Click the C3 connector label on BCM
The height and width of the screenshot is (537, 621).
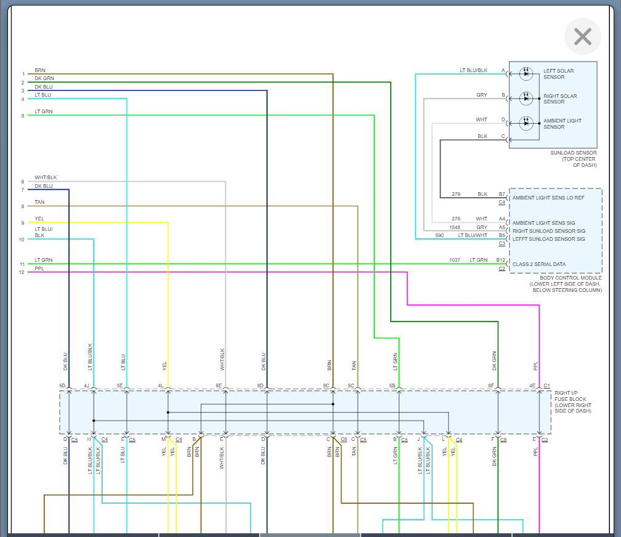(502, 244)
